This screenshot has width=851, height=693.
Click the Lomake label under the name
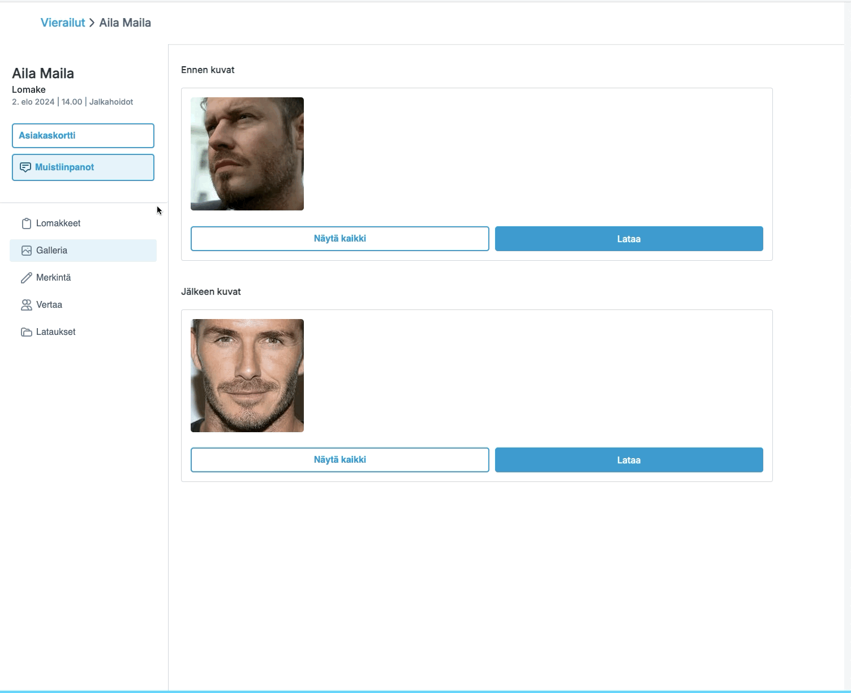click(29, 89)
